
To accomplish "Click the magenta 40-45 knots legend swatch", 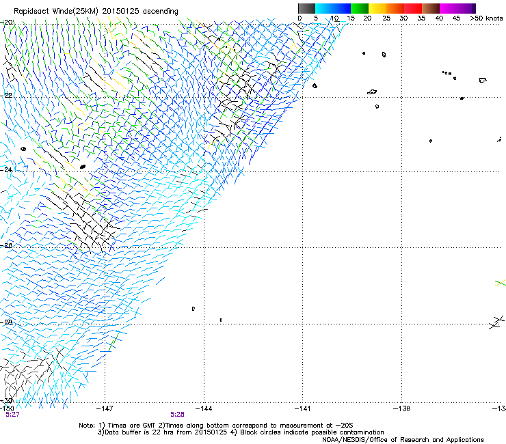I will point(449,8).
